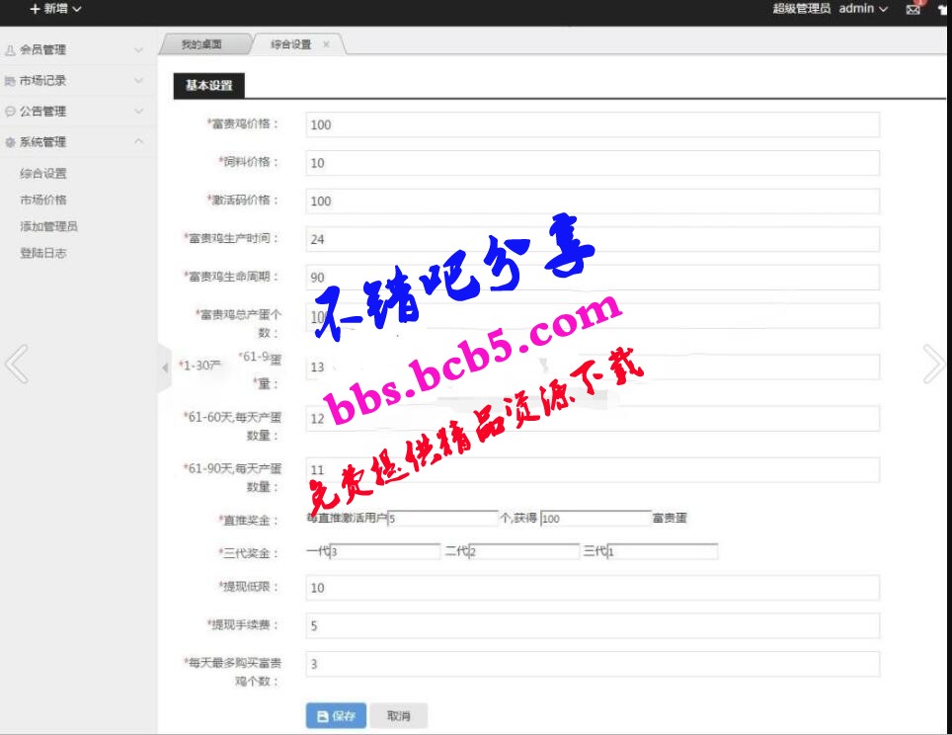Click the 保存 save button

coord(336,716)
